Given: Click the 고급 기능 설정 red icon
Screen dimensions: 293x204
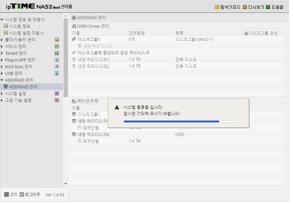Looking at the screenshot, I should 57,100.
